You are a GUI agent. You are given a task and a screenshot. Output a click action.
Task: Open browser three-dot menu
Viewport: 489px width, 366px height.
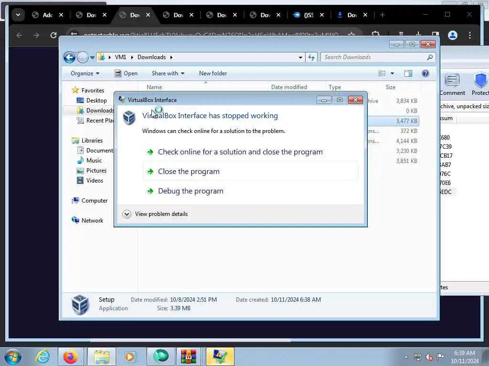point(470,35)
